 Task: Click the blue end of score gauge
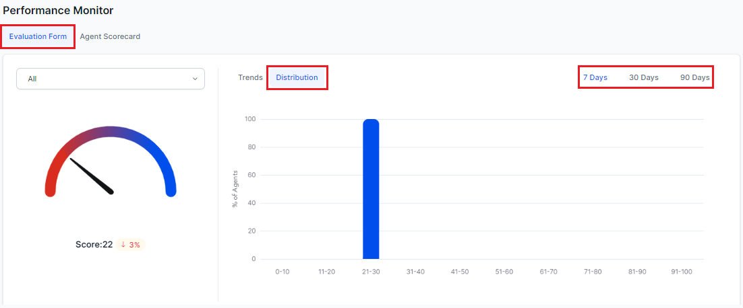[171, 189]
